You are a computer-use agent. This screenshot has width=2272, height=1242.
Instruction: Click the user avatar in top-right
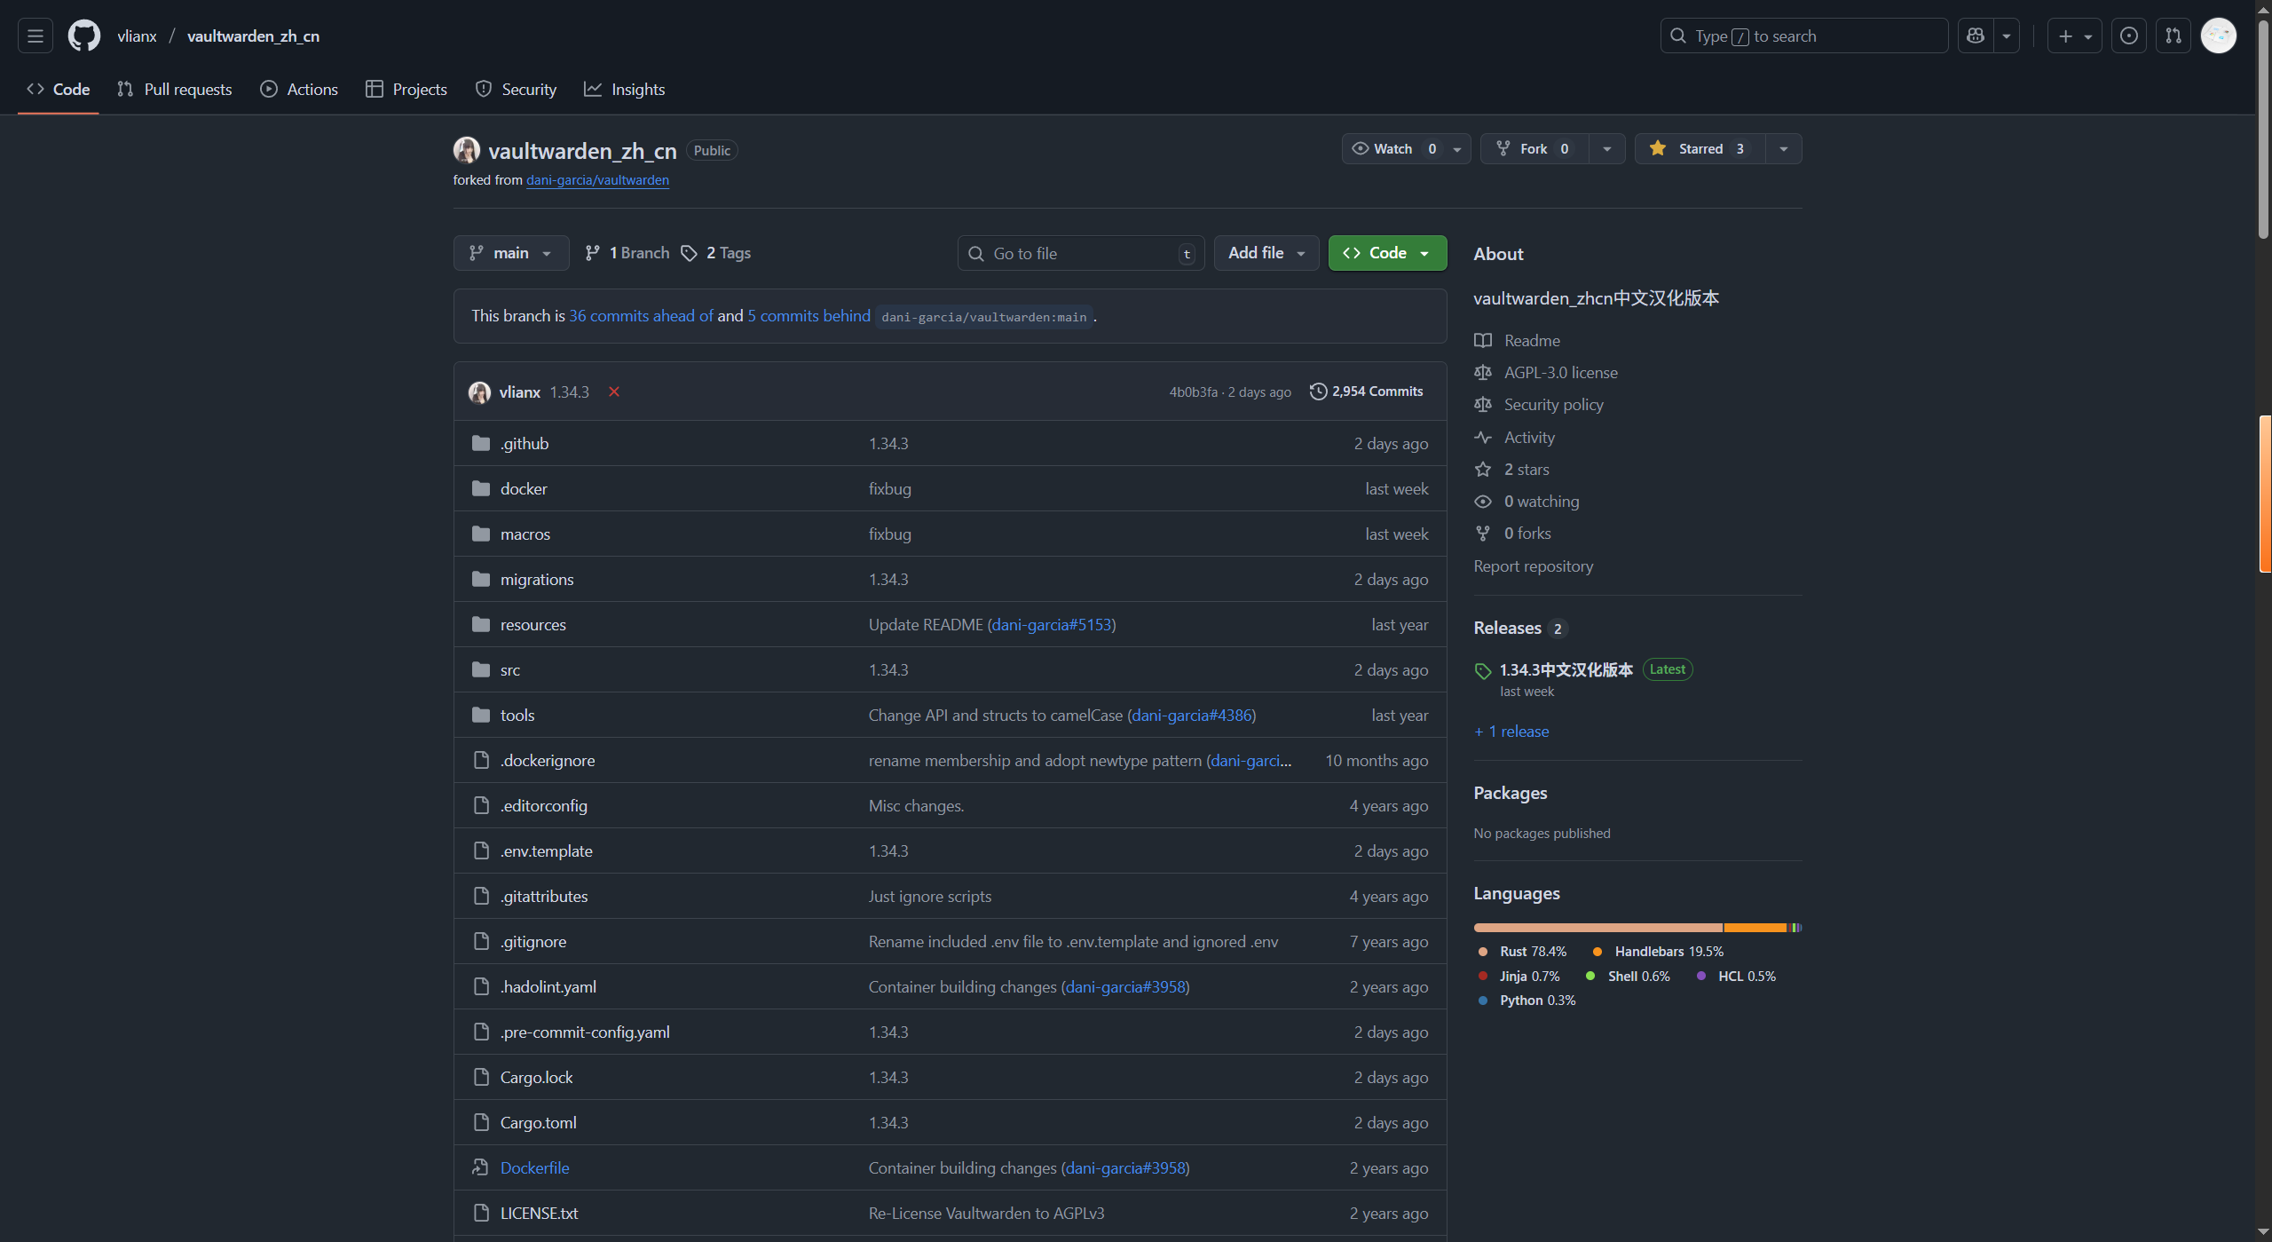2218,36
